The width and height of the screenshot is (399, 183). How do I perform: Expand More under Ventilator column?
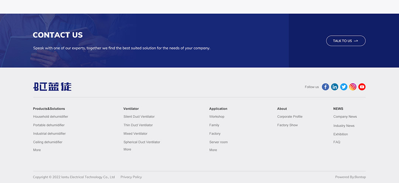click(127, 149)
